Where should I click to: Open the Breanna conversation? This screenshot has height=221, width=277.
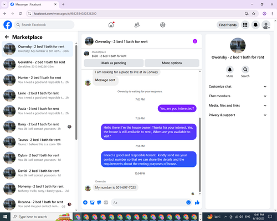coord(37,204)
